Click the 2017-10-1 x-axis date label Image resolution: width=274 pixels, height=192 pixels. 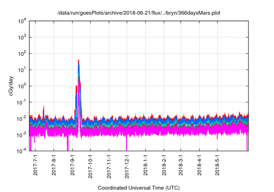tap(90, 166)
